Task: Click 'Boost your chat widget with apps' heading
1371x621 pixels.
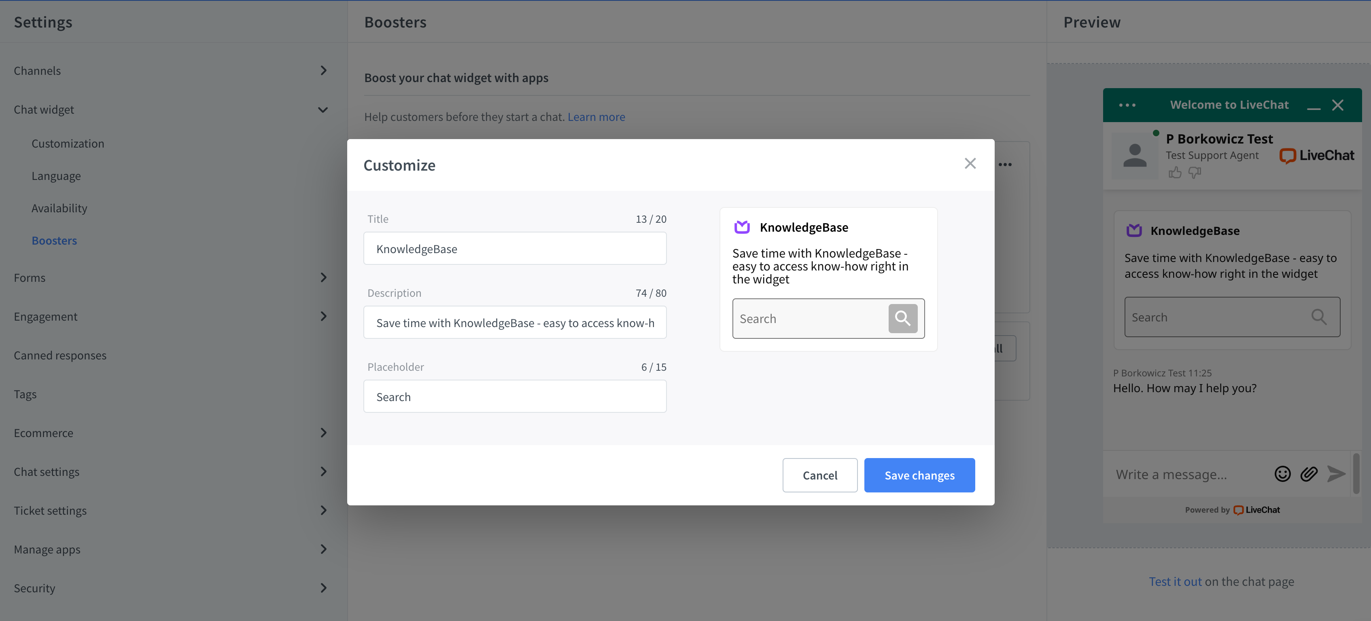Action: point(456,78)
